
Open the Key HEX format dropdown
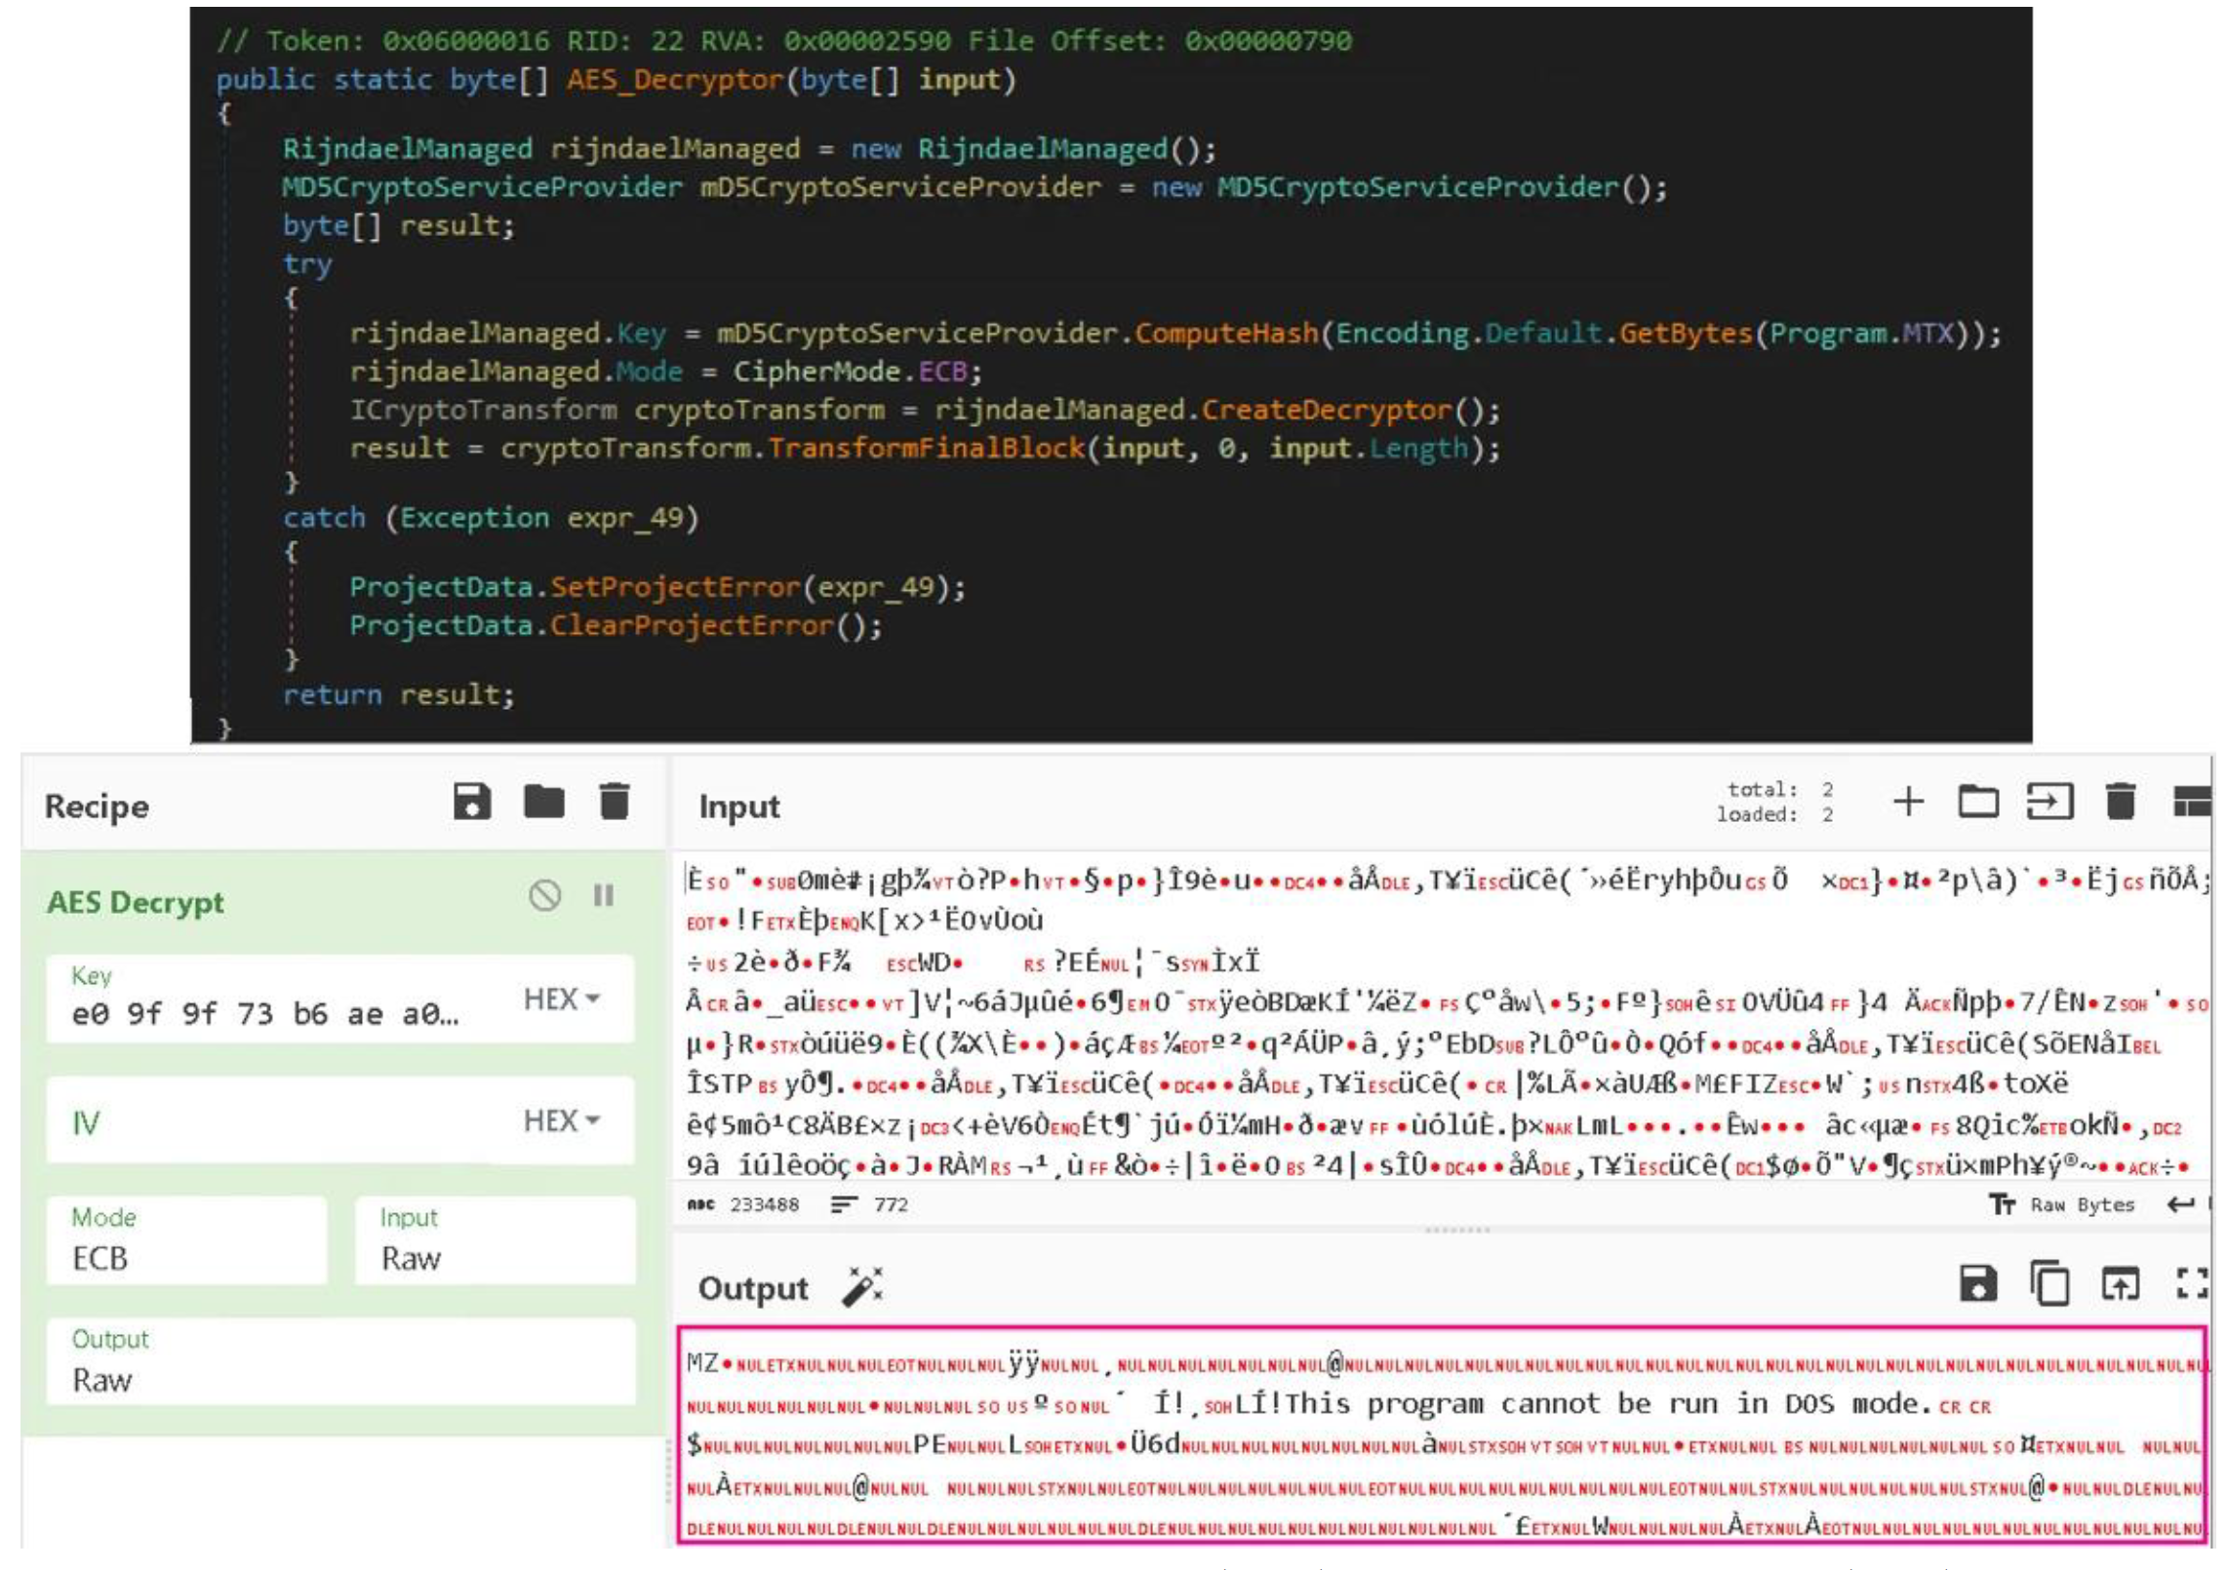tap(562, 1000)
